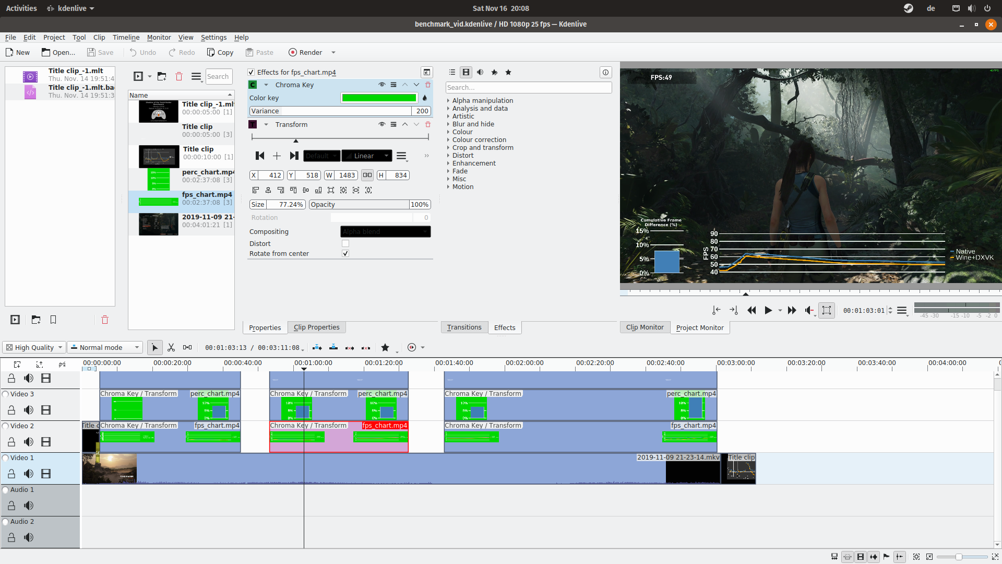This screenshot has height=564, width=1002.
Task: Expand Colour correction category
Action: [x=448, y=140]
